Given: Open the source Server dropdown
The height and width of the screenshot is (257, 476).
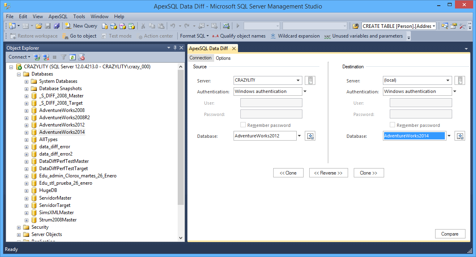Looking at the screenshot, I should 298,80.
